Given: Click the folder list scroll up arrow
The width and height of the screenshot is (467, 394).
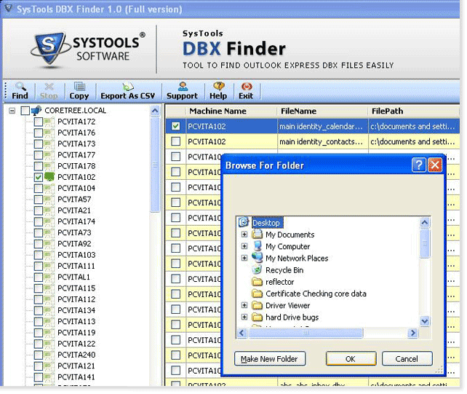Looking at the screenshot, I should pyautogui.click(x=425, y=223).
